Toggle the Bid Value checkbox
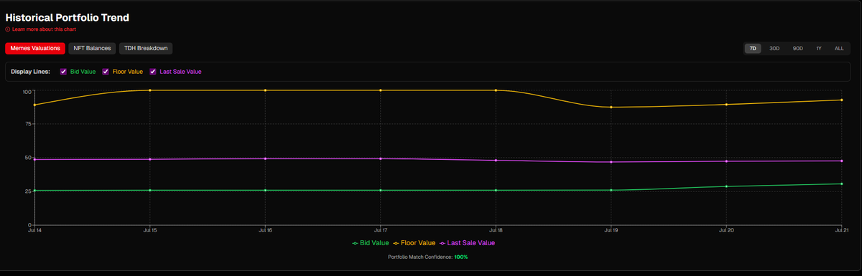 [x=63, y=72]
